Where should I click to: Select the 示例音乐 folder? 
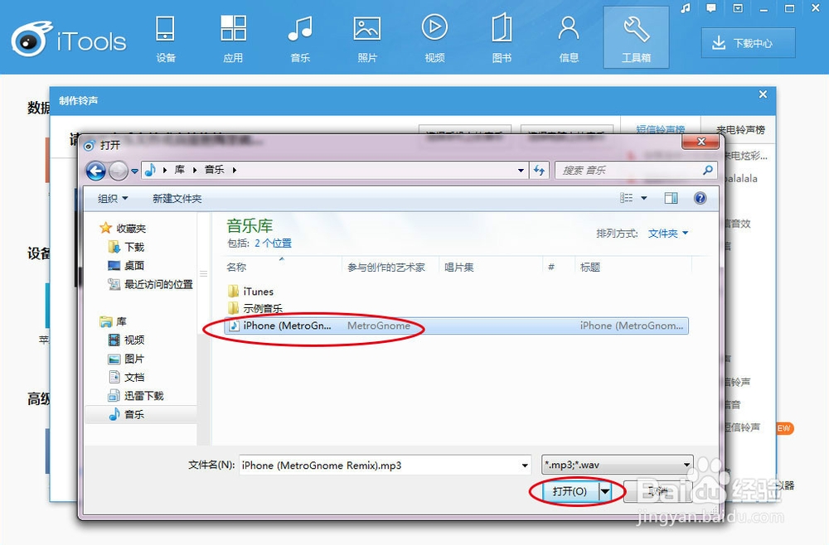(255, 308)
